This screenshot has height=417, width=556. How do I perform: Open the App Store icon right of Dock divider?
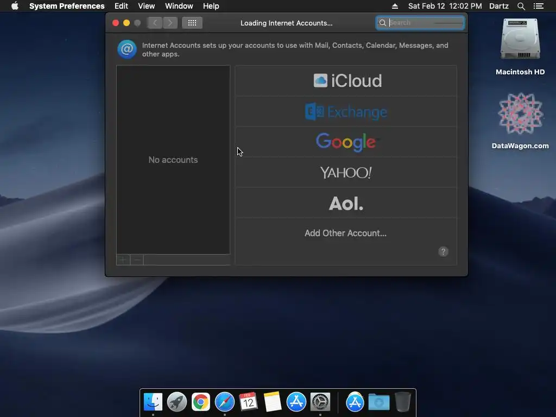click(x=355, y=402)
